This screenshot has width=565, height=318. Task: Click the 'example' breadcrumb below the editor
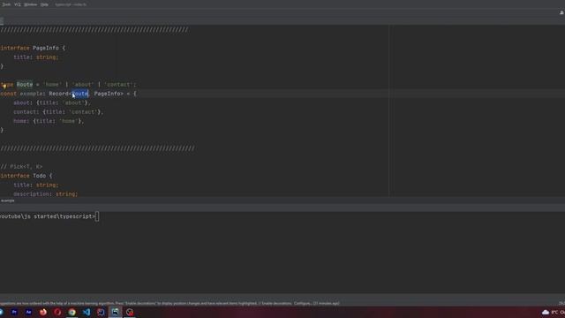coord(8,201)
